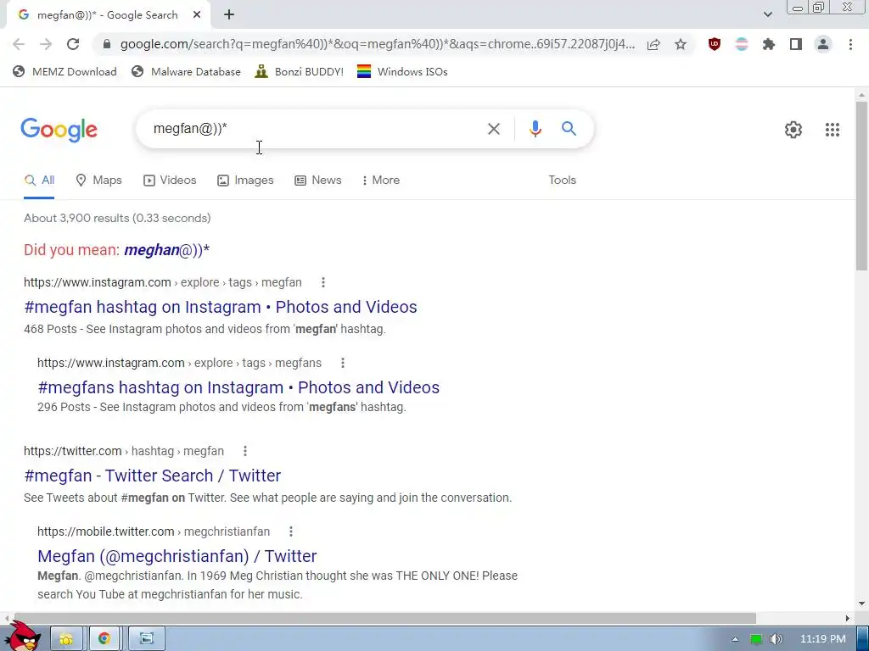
Task: Open a new browser tab
Action: click(229, 15)
